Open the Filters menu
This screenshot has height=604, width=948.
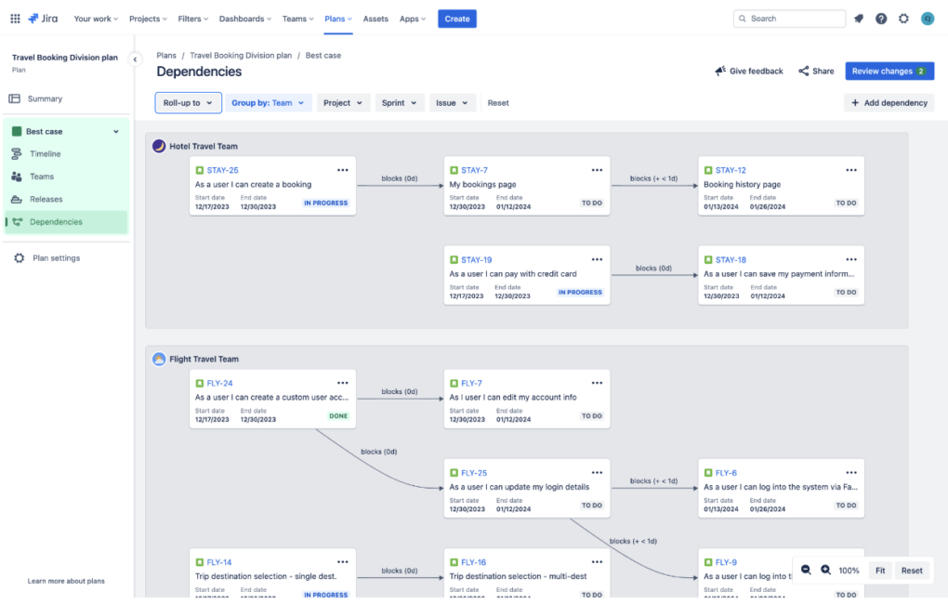193,19
